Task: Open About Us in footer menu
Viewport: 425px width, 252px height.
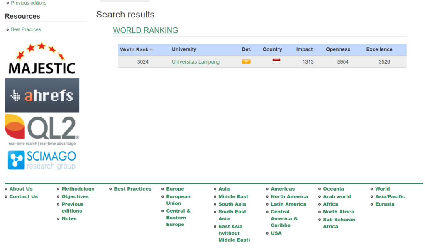Action: (x=21, y=189)
